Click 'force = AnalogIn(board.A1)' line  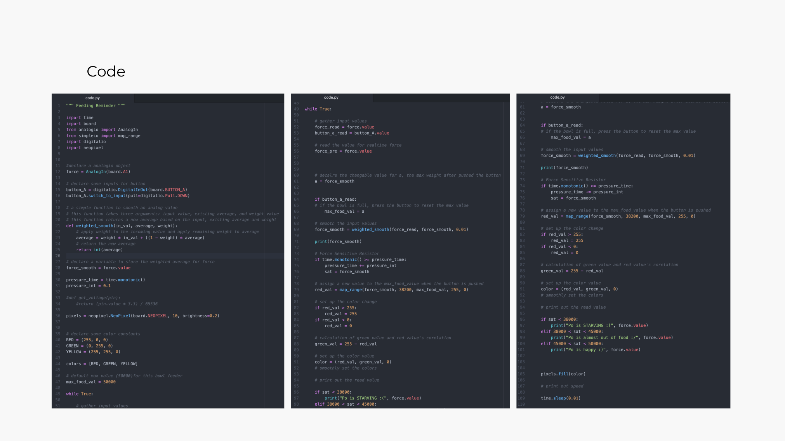[98, 172]
